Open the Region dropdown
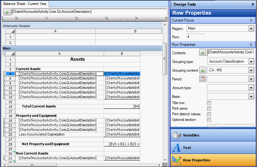 click(x=251, y=28)
